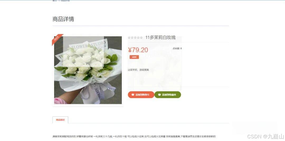Click the small orange tag under price
Image resolution: width=285 pixels, height=141 pixels.
134,57
